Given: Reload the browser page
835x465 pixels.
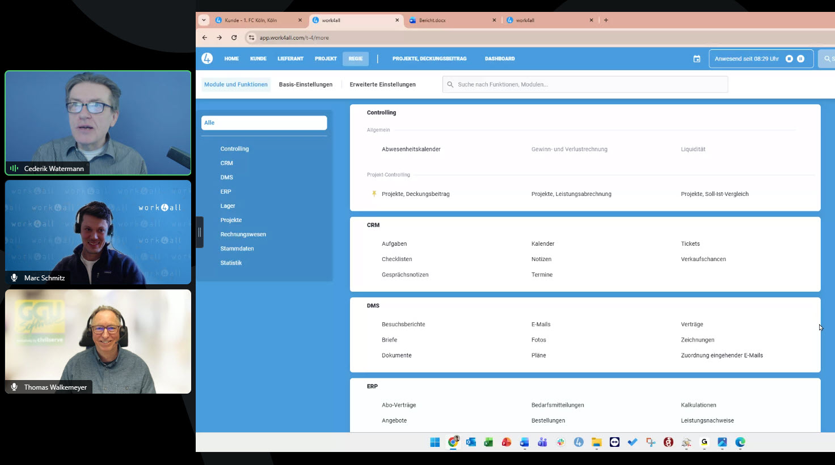Looking at the screenshot, I should [x=234, y=37].
